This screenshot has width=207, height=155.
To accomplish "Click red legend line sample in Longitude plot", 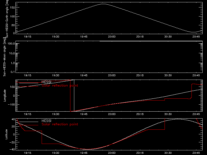I will tap(29, 86).
